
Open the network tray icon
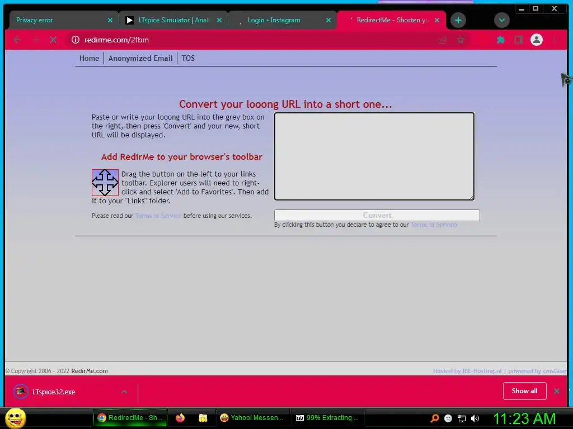pyautogui.click(x=462, y=418)
